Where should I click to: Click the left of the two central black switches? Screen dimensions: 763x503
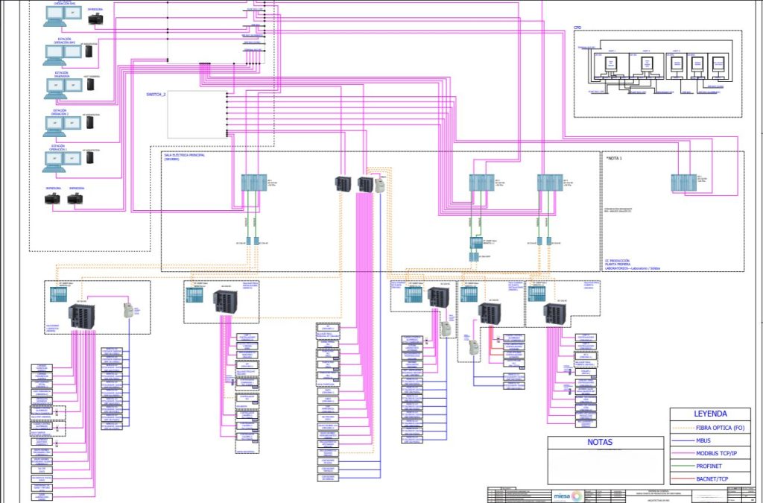(x=343, y=184)
